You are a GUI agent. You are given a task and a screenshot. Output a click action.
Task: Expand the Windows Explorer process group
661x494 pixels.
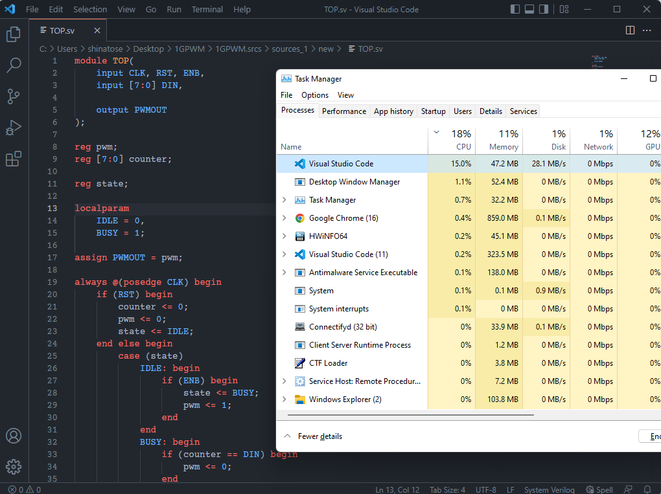point(285,399)
